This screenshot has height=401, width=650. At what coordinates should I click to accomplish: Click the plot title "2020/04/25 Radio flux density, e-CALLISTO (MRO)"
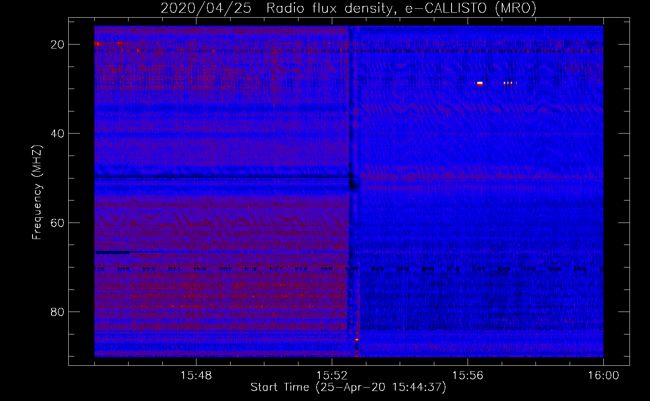pyautogui.click(x=348, y=8)
